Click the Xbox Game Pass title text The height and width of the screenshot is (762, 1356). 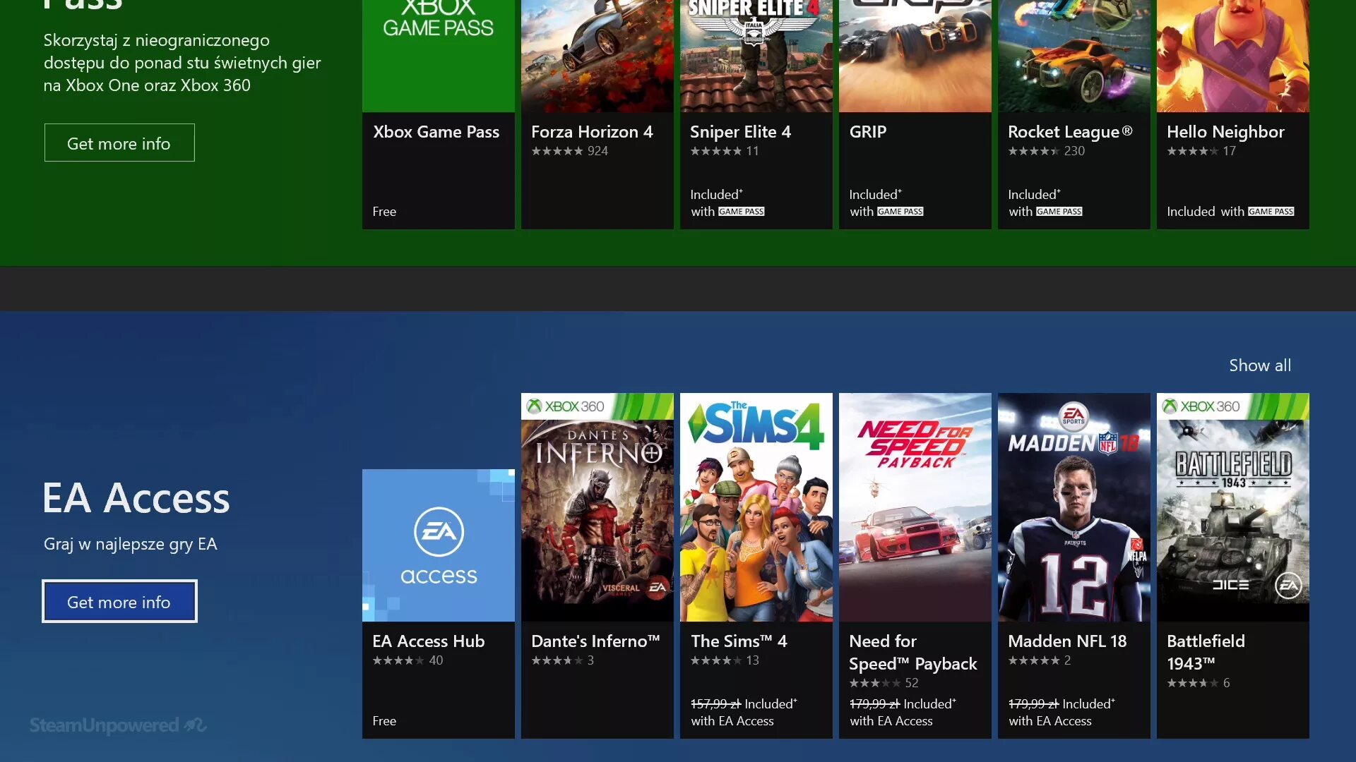click(x=436, y=132)
